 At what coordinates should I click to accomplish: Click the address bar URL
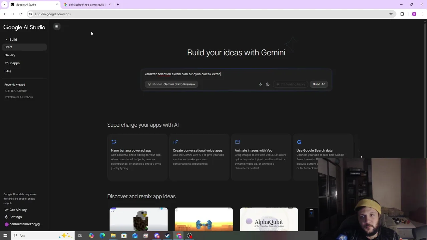click(x=53, y=14)
